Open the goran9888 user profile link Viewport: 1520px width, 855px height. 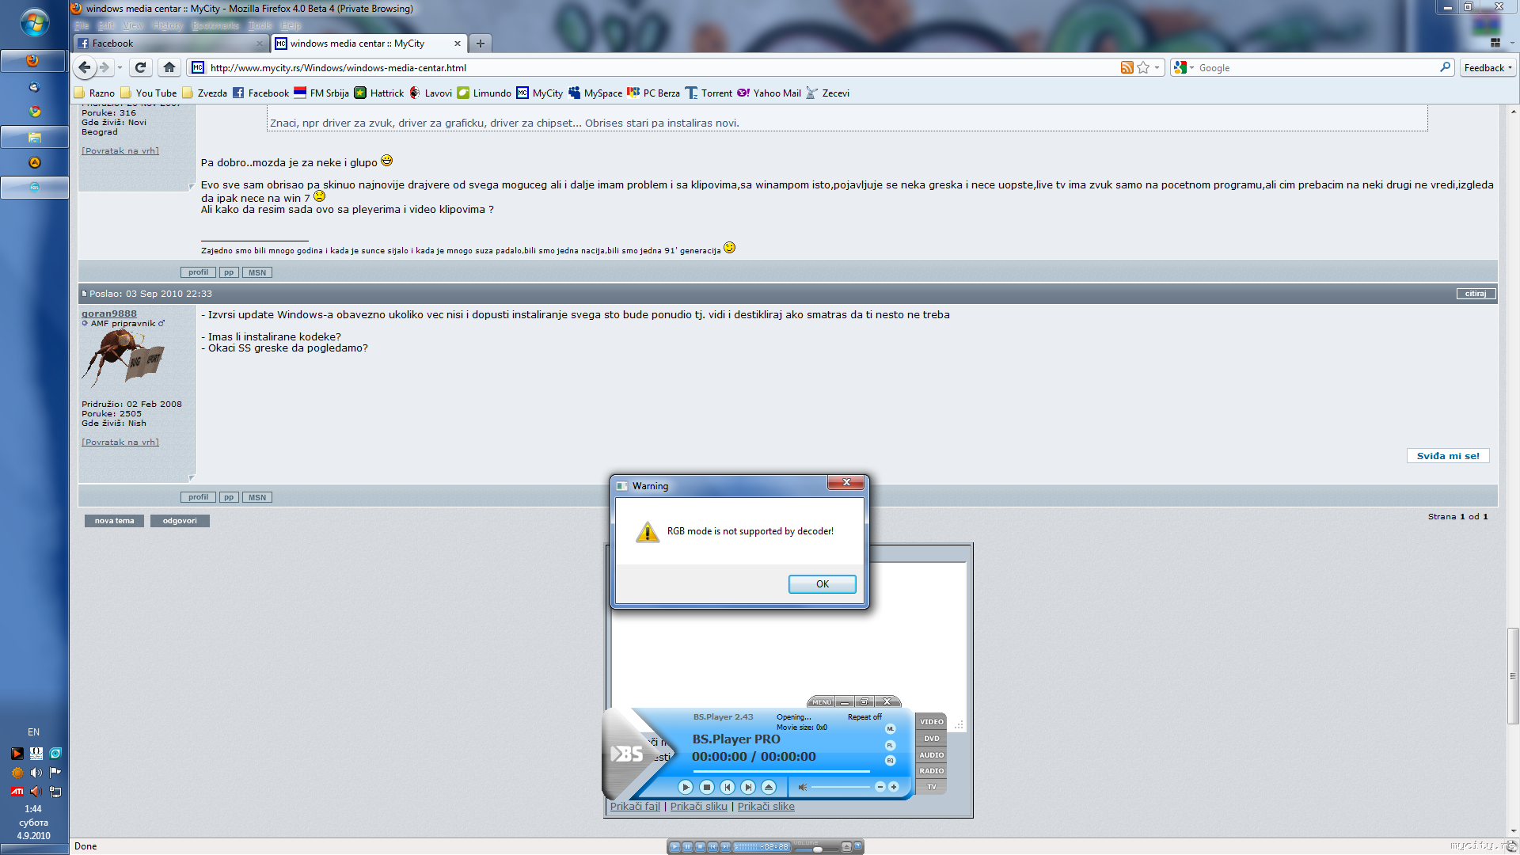pos(109,313)
